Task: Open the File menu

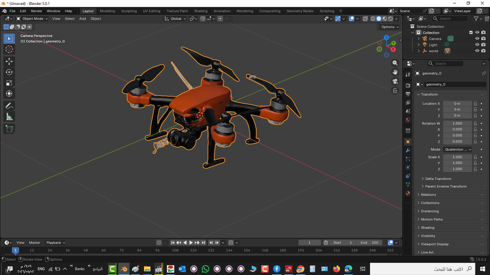Action: tap(12, 11)
